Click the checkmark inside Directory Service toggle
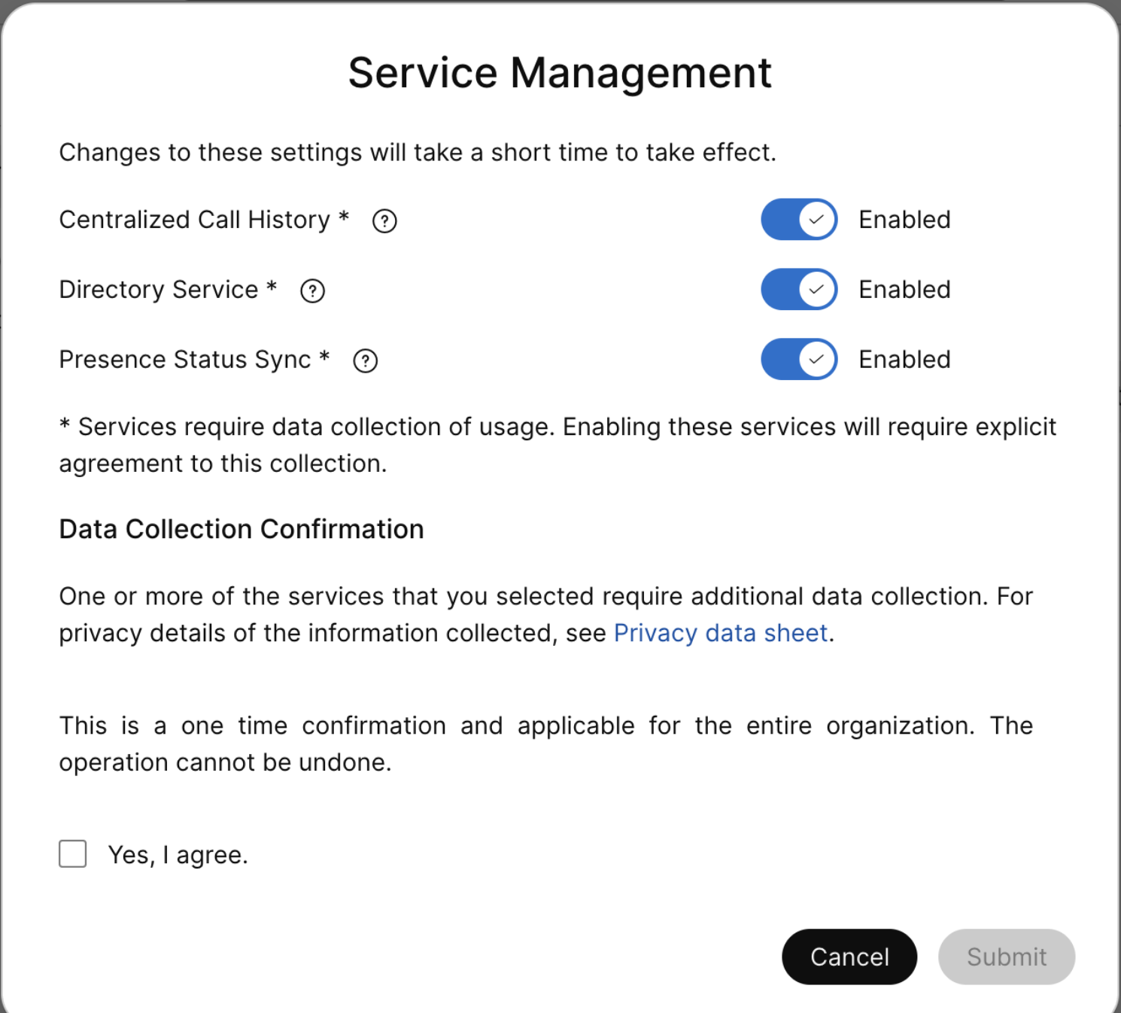 tap(815, 289)
